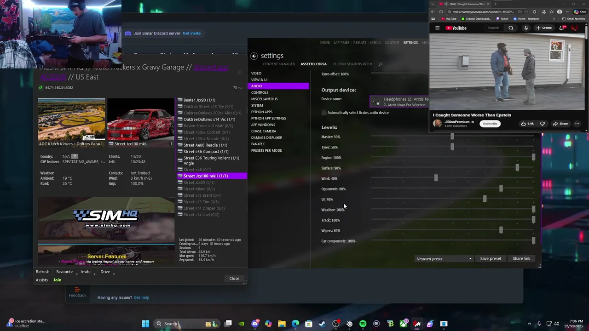Click the YouTube search magnifier button
Viewport: 589px width, 331px height.
pos(511,28)
